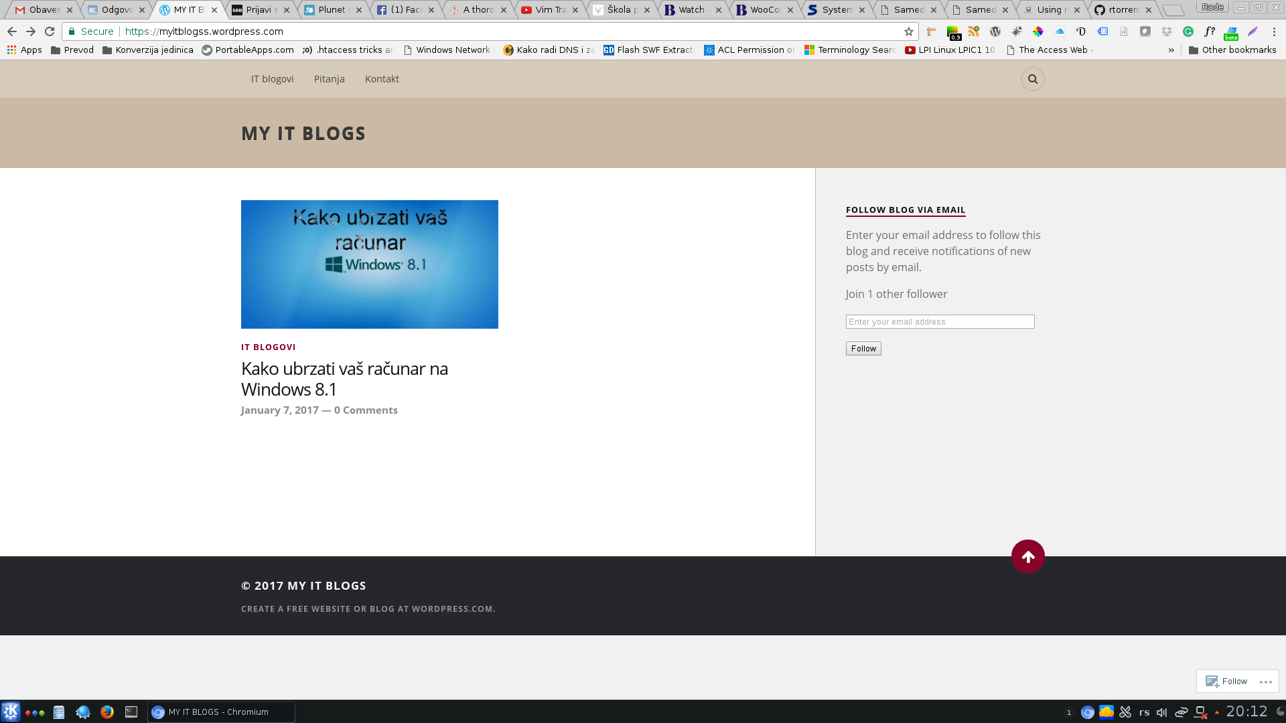This screenshot has height=723, width=1286.
Task: Click the Enter your email address field
Action: click(x=939, y=322)
